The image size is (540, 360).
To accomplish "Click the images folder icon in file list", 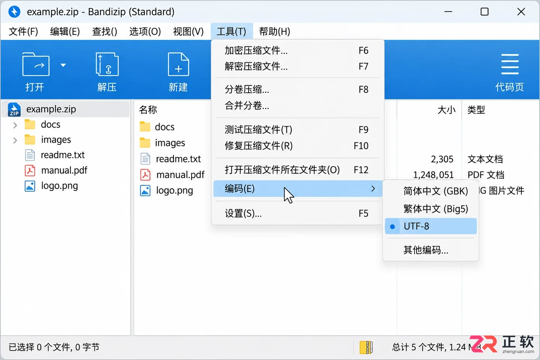I will (145, 142).
